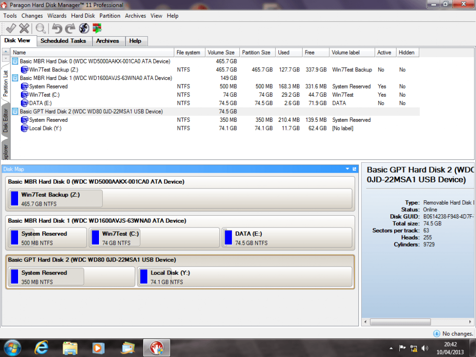Open the Partition menu
The height and width of the screenshot is (357, 476).
(x=109, y=16)
